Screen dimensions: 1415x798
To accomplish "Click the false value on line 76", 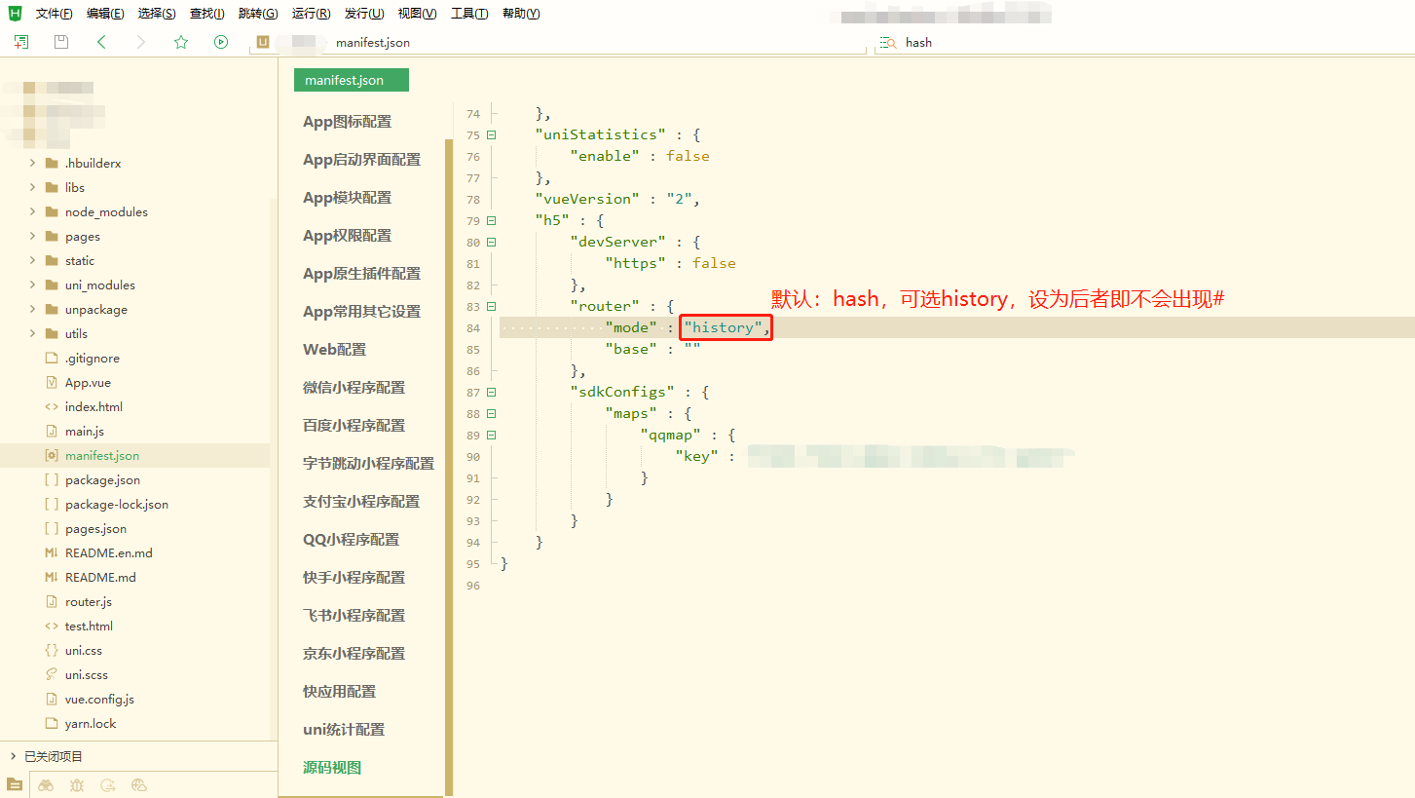I will (688, 156).
